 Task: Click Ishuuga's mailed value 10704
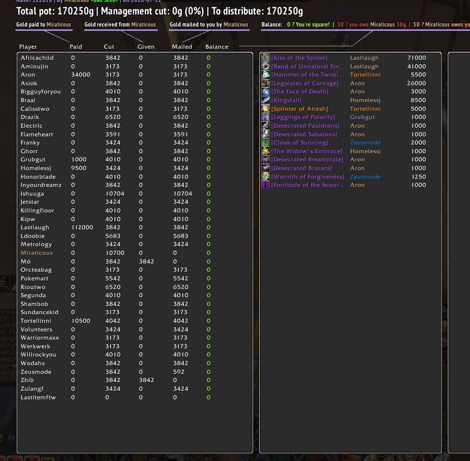coord(182,194)
